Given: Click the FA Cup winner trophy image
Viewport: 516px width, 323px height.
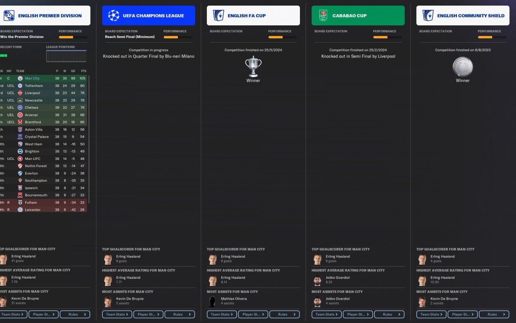Looking at the screenshot, I should pyautogui.click(x=253, y=66).
